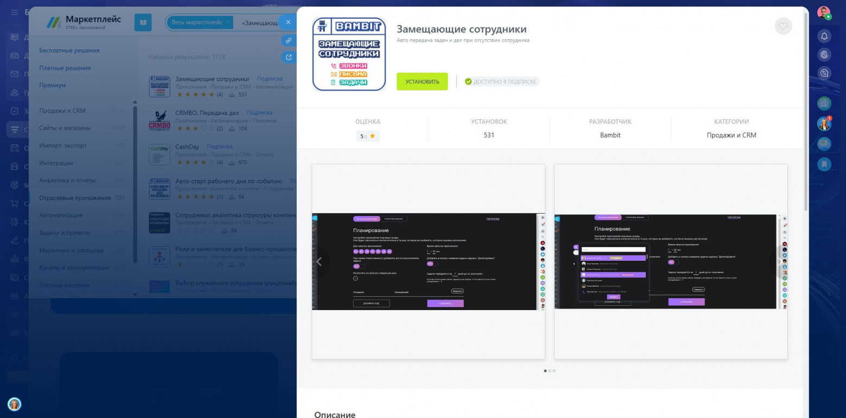Open 'Замещающие сотрудники' result in list
The image size is (846, 418).
(212, 79)
